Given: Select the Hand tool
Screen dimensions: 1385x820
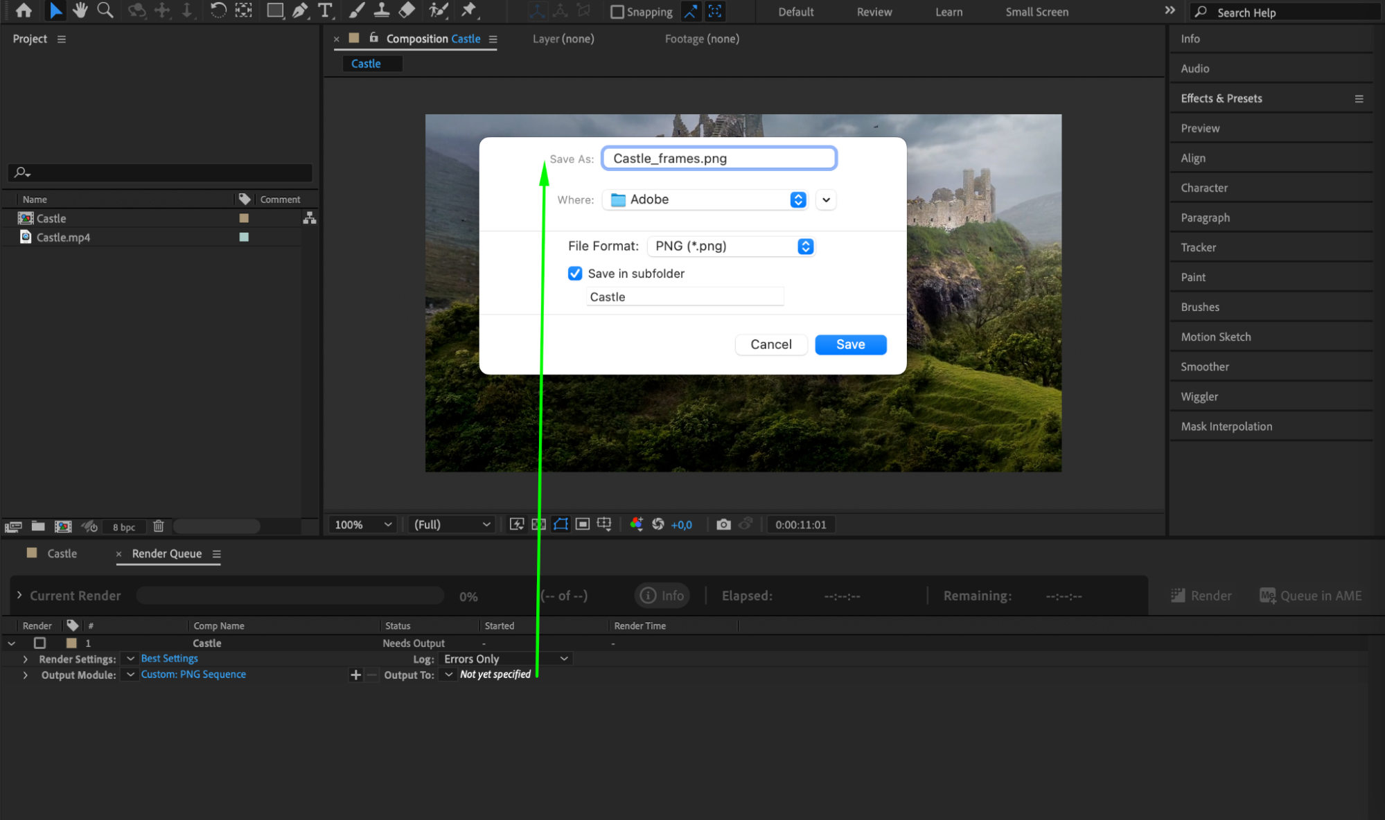Looking at the screenshot, I should tap(80, 10).
